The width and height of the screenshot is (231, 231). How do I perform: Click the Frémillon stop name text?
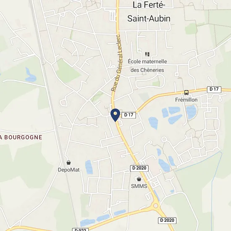[x=186, y=100]
